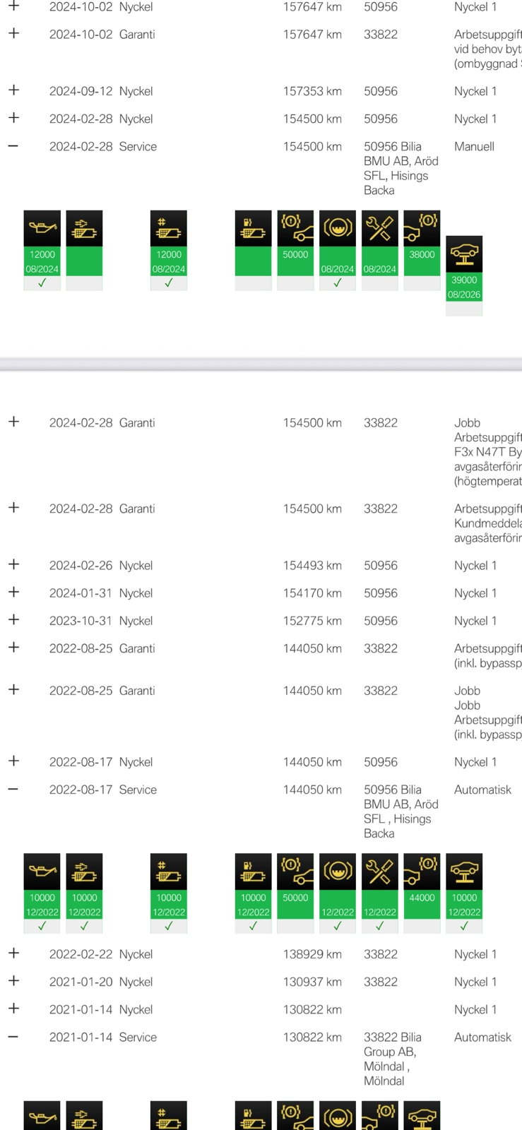Click checkmark under 2024 engine oil icon
The height and width of the screenshot is (1130, 522).
point(42,282)
